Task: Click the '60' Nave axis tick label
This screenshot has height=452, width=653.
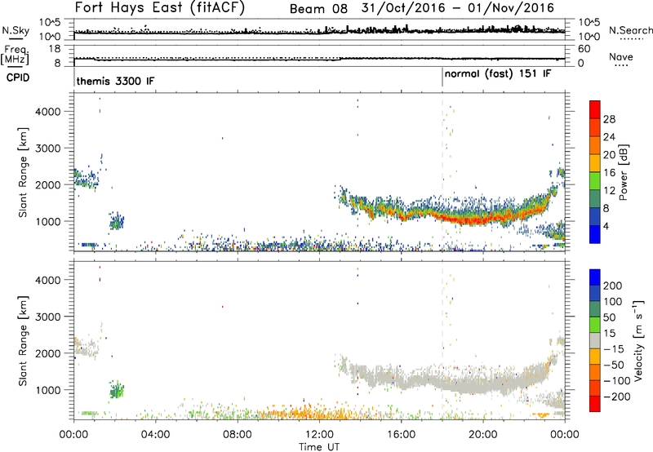Action: pos(584,49)
